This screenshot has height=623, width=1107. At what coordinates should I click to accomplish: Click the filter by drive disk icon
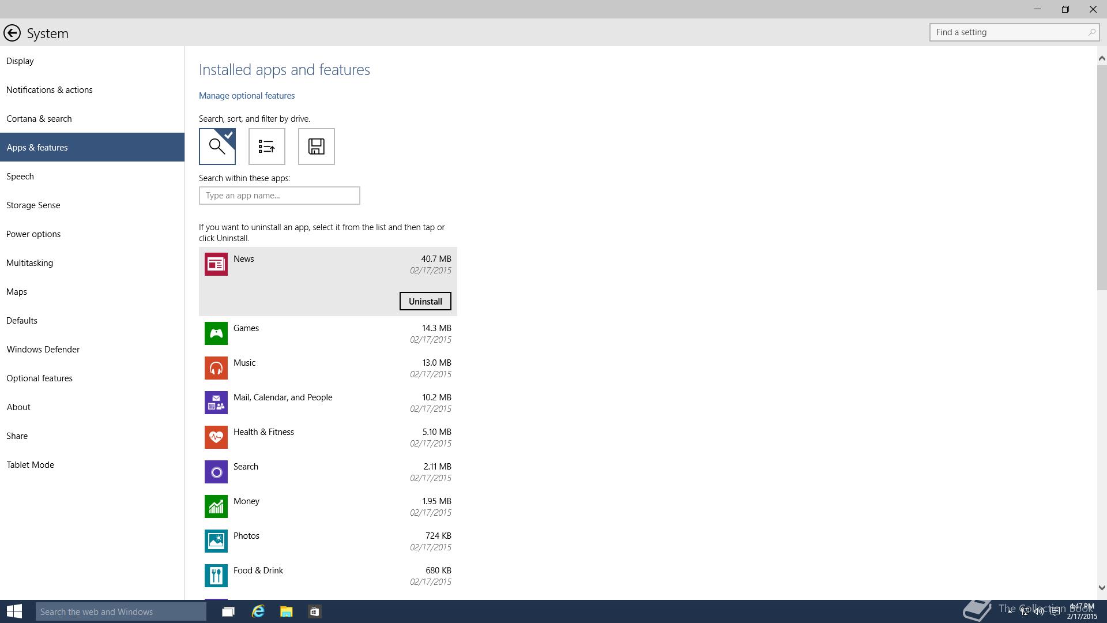point(317,147)
